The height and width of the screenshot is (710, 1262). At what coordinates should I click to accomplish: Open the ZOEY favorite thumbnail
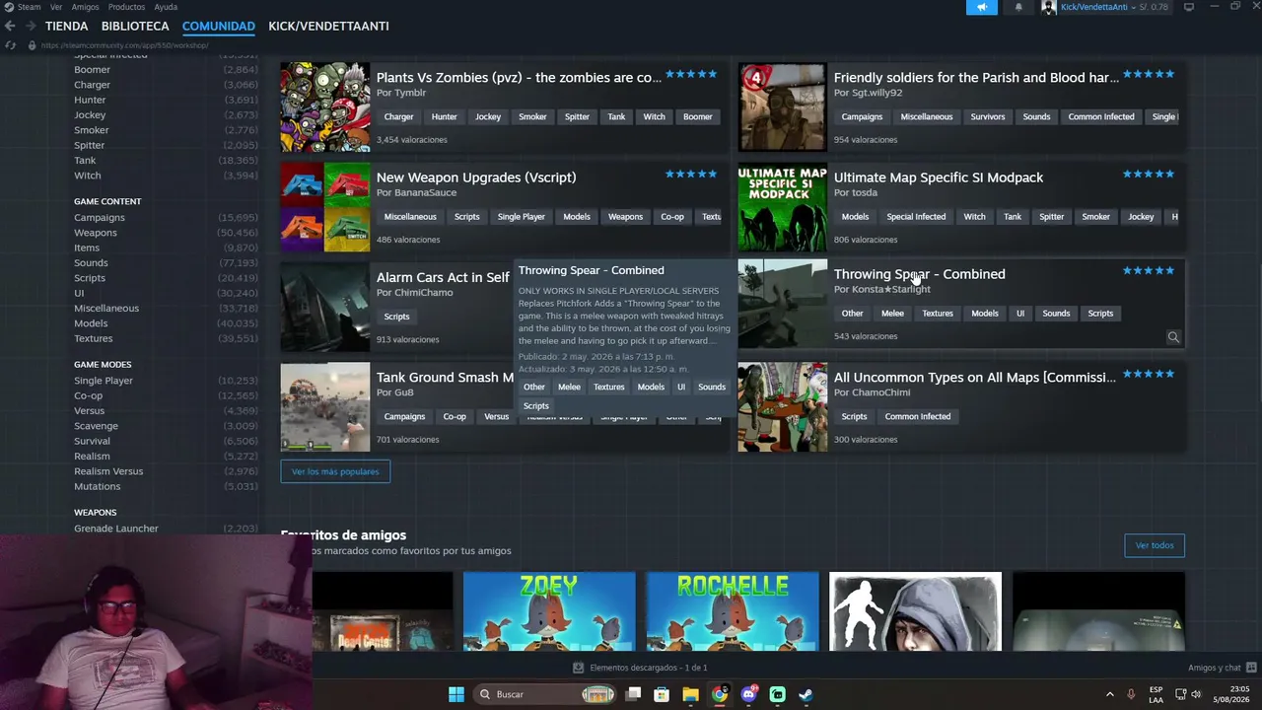(549, 611)
